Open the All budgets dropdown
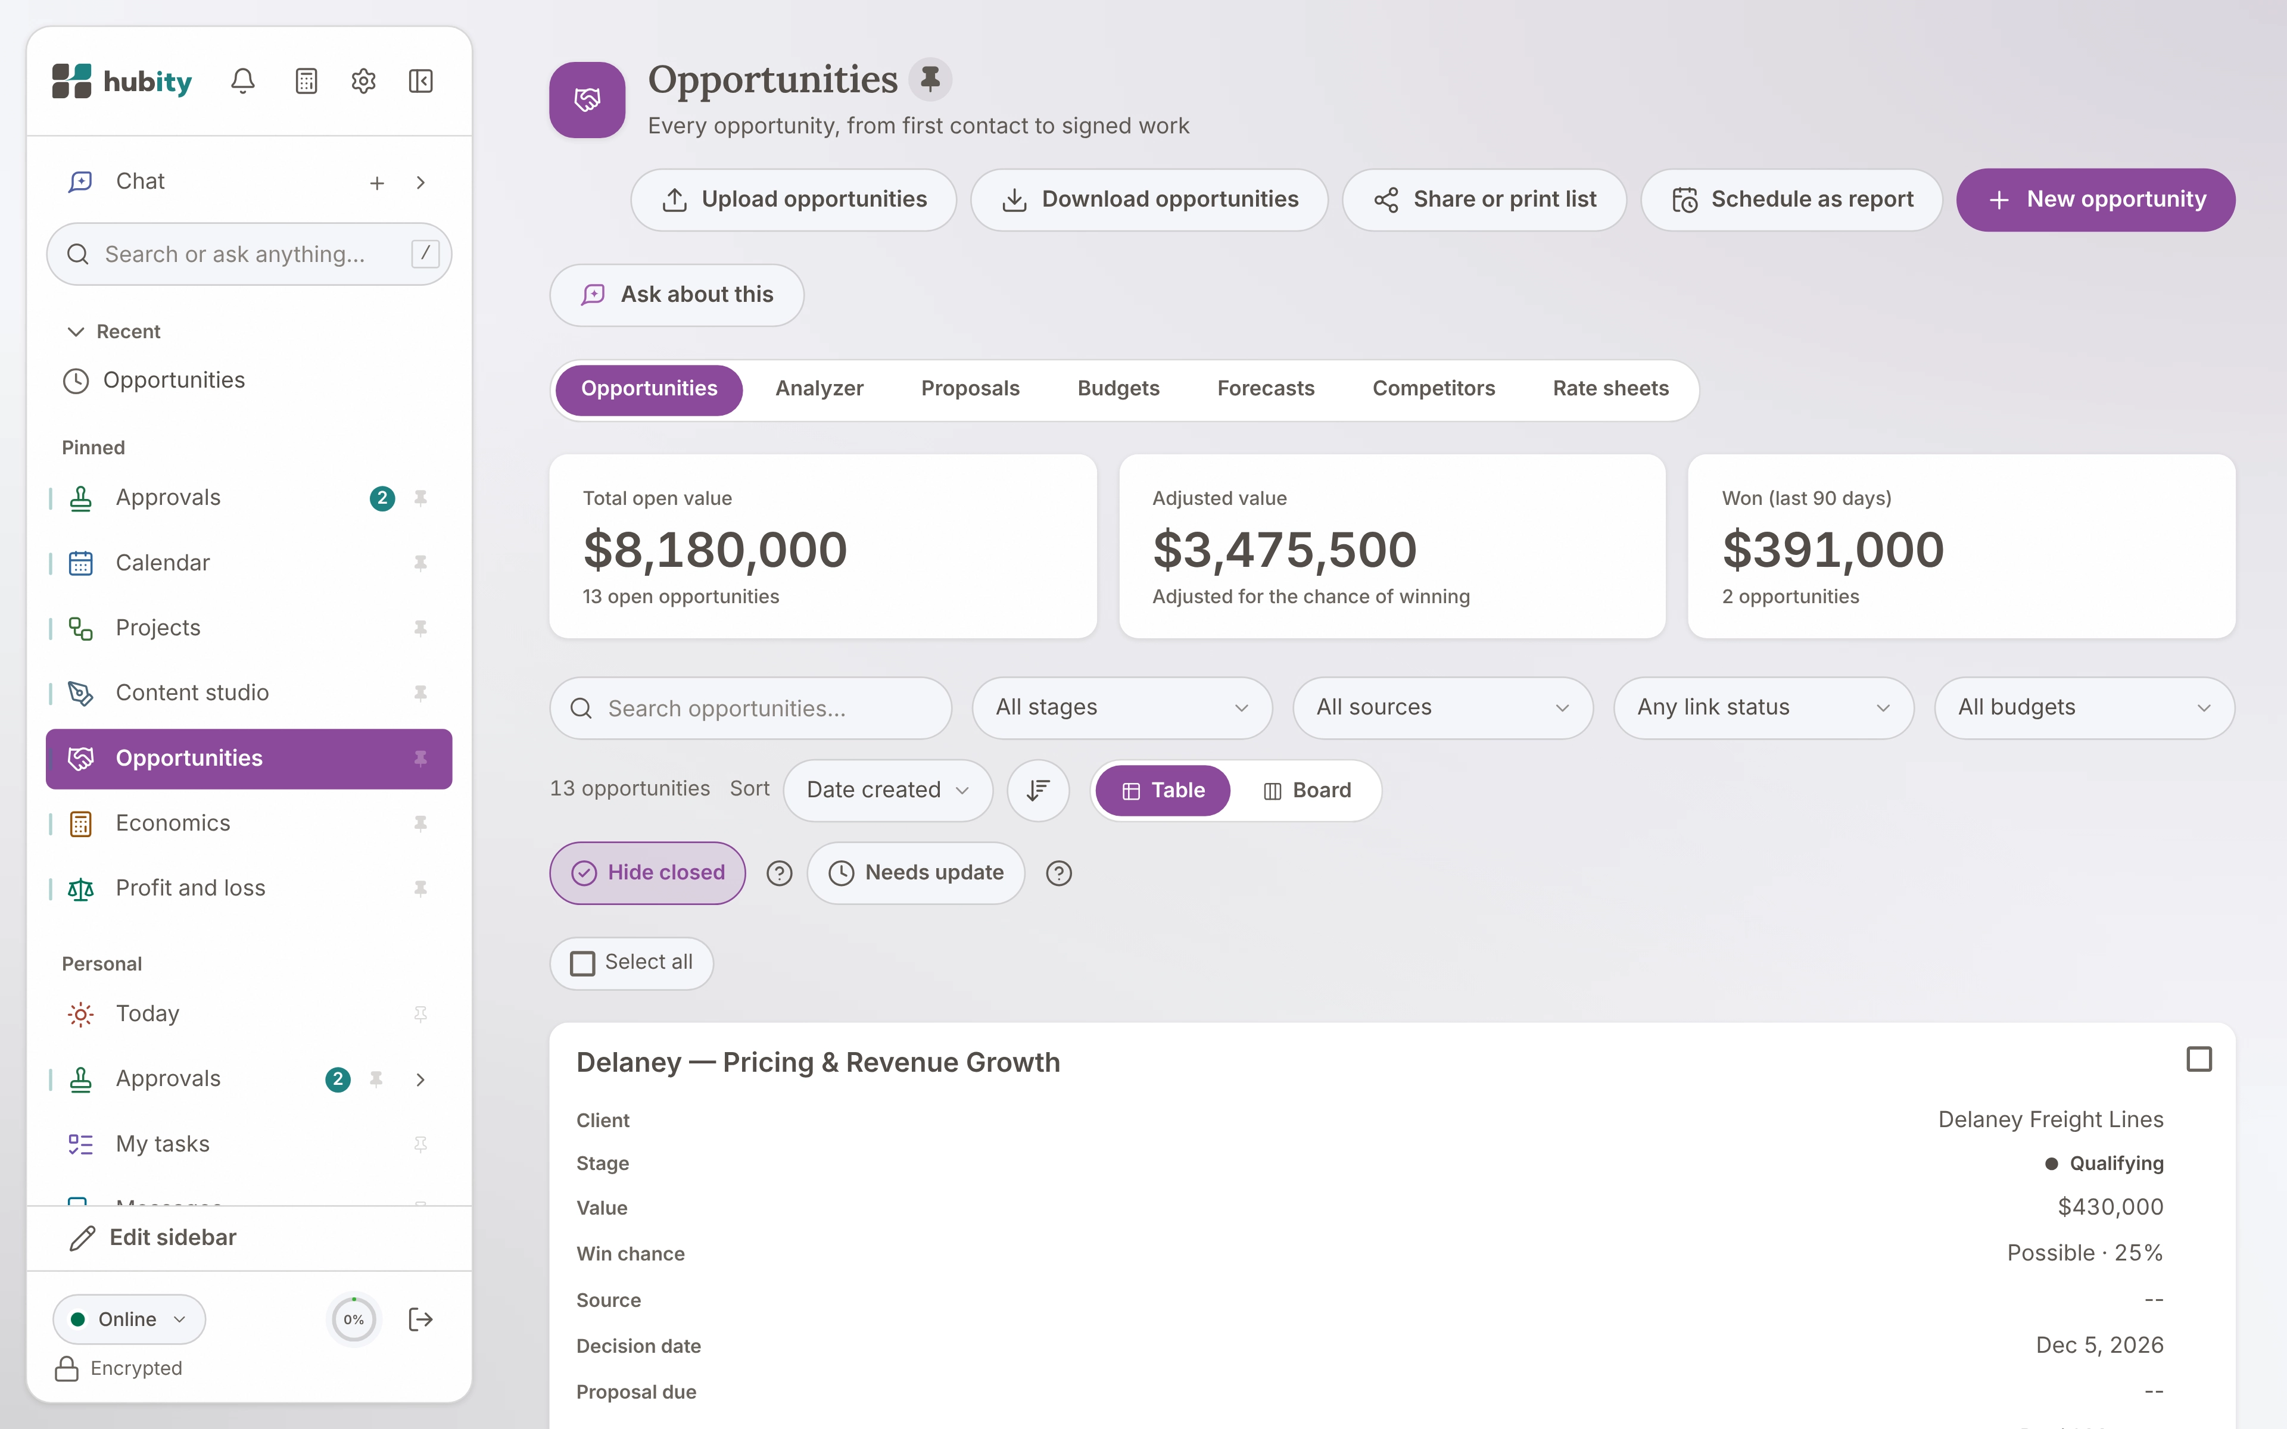Screen dimensions: 2287x1429 (x=2084, y=708)
